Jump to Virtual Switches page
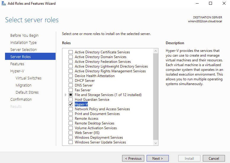 click(x=28, y=78)
